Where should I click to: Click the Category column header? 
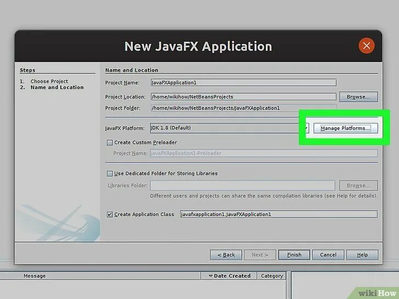pyautogui.click(x=272, y=276)
